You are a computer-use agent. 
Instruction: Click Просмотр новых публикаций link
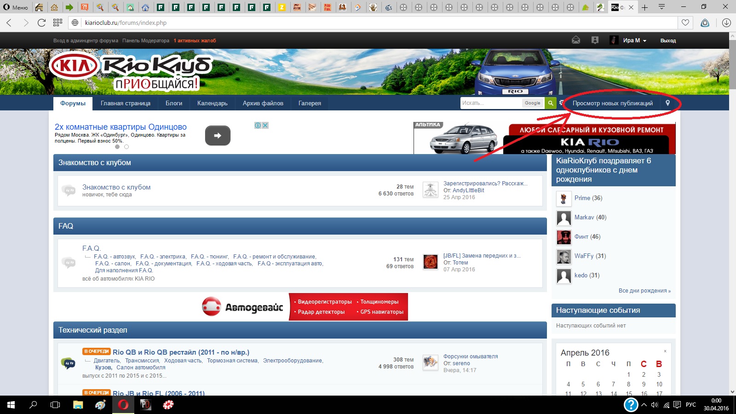pyautogui.click(x=612, y=103)
